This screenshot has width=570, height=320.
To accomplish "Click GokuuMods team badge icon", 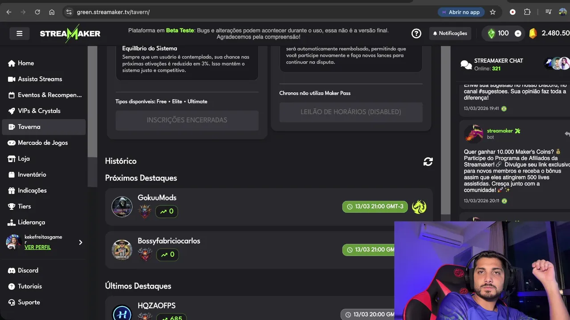I will tap(419, 207).
